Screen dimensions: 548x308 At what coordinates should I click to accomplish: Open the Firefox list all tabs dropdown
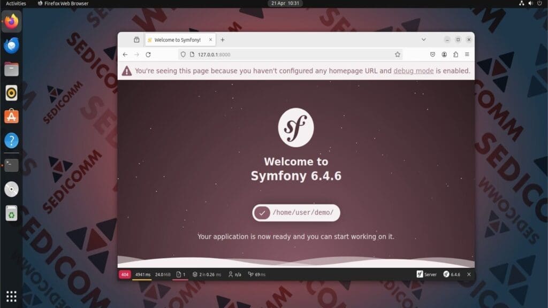point(423,40)
